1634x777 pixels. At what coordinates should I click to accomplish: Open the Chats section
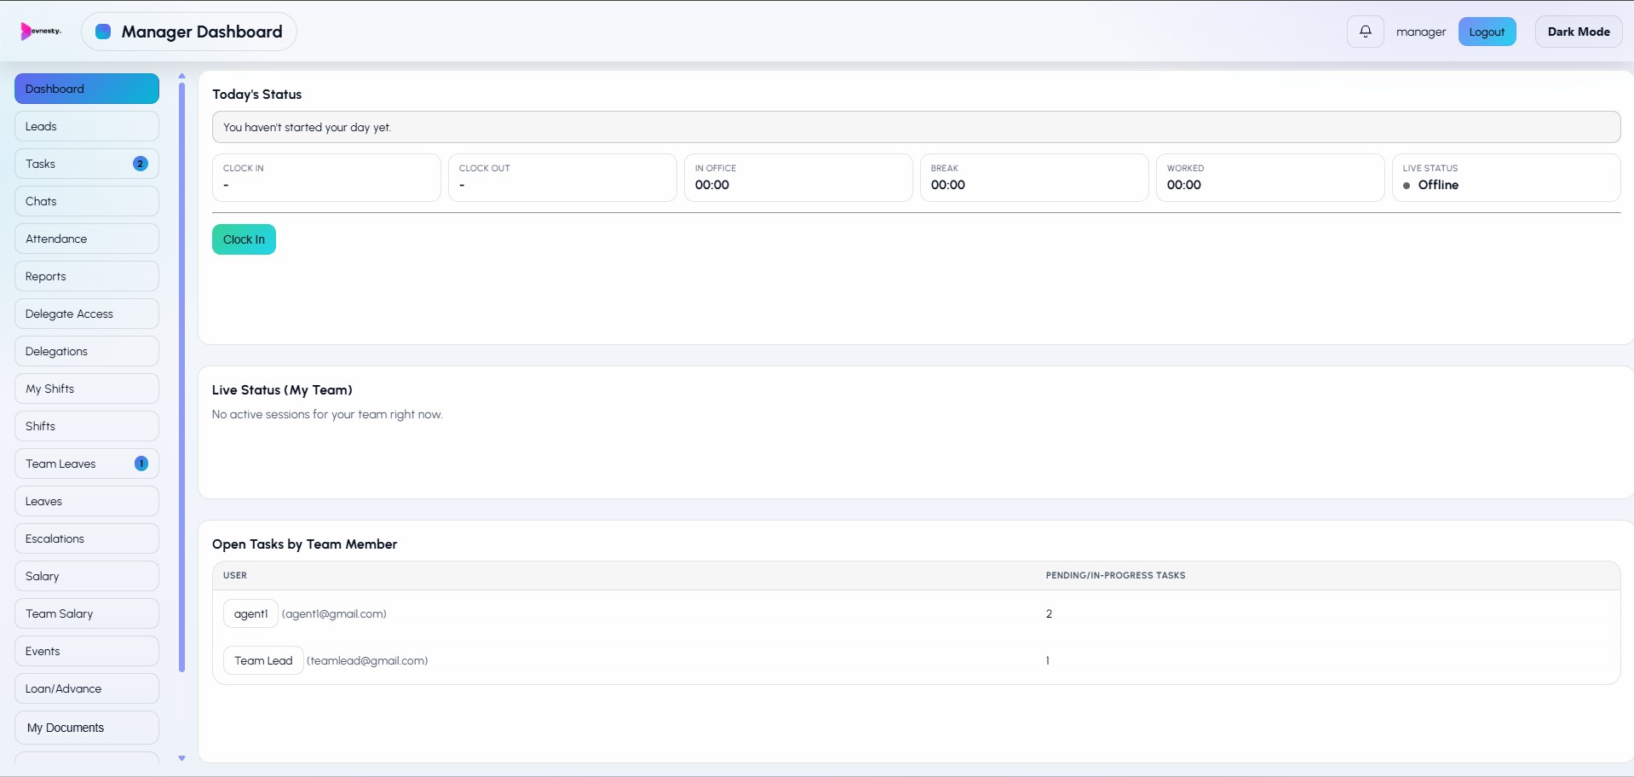[85, 201]
